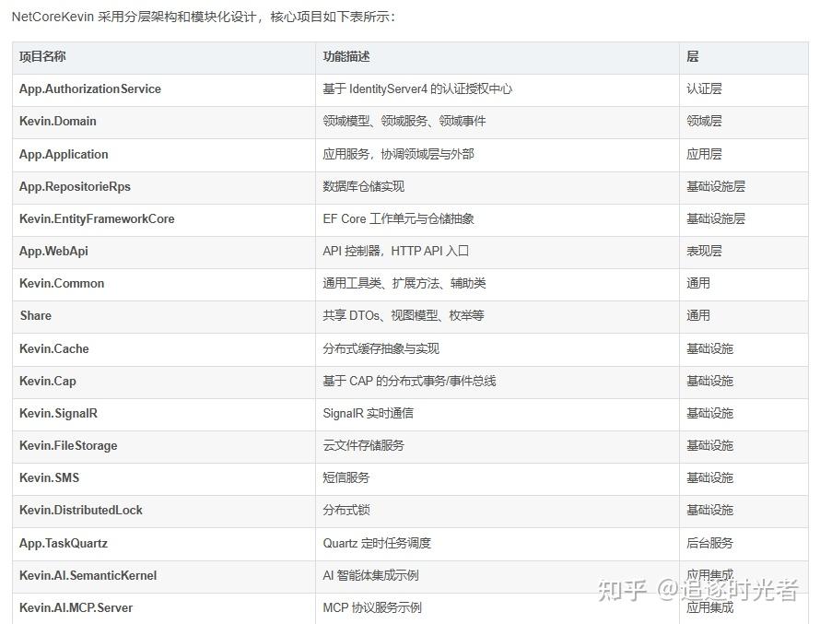The width and height of the screenshot is (820, 624).
Task: Click 应用集成 in the Kevin.AI.MCP.Server row
Action: pyautogui.click(x=709, y=607)
